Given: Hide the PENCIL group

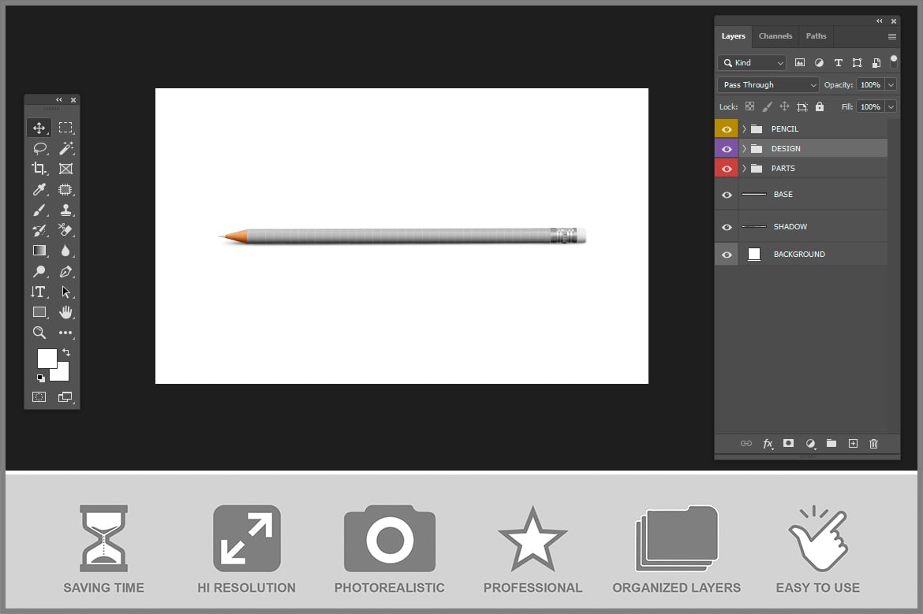Looking at the screenshot, I should tap(727, 128).
